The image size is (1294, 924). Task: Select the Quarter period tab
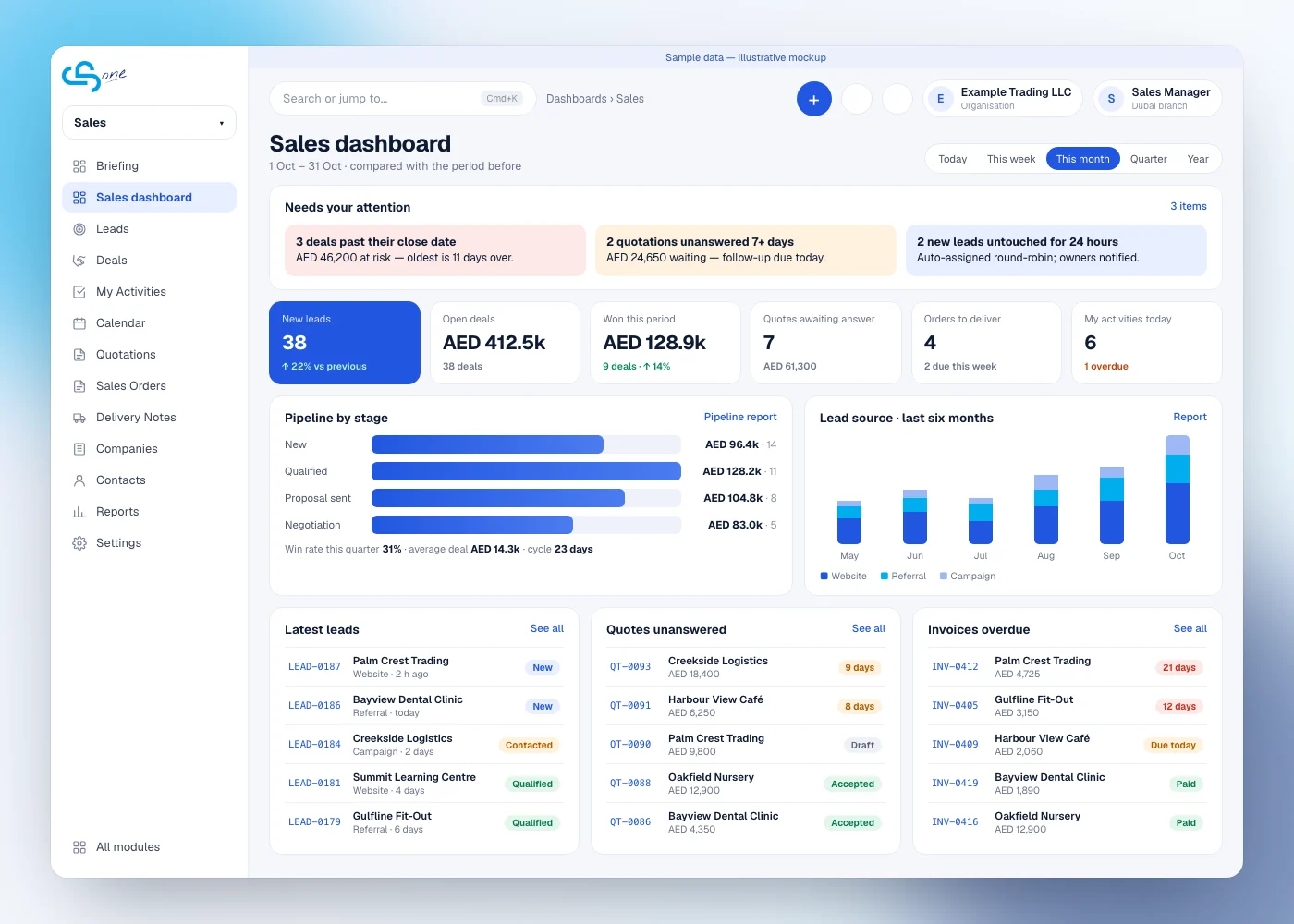pos(1149,159)
